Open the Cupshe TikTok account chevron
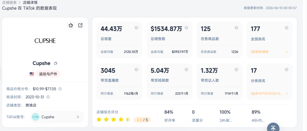This screenshot has height=131, width=307. pyautogui.click(x=78, y=117)
